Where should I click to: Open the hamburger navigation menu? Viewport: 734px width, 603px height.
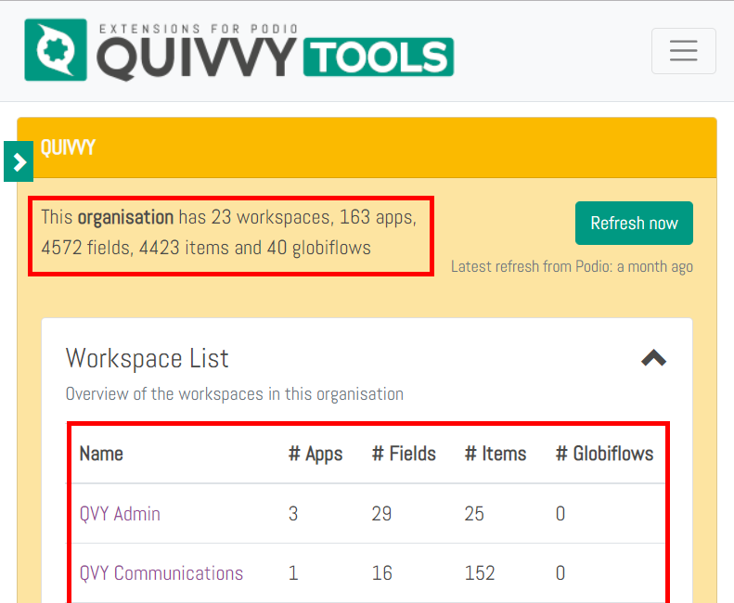tap(684, 51)
